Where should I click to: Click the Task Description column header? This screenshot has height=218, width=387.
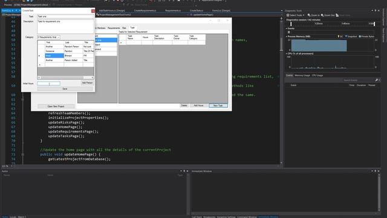163,38
